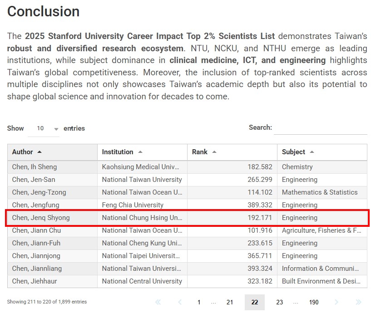This screenshot has width=376, height=313.
Task: Click the Chen, Ih Sheng author cell
Action: click(35, 167)
